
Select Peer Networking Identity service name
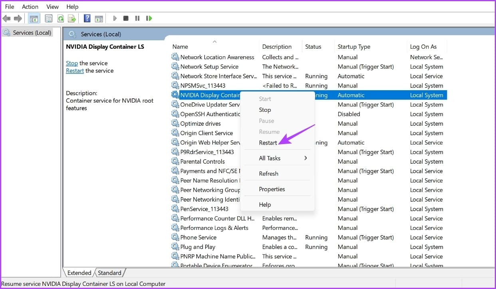tap(210, 199)
